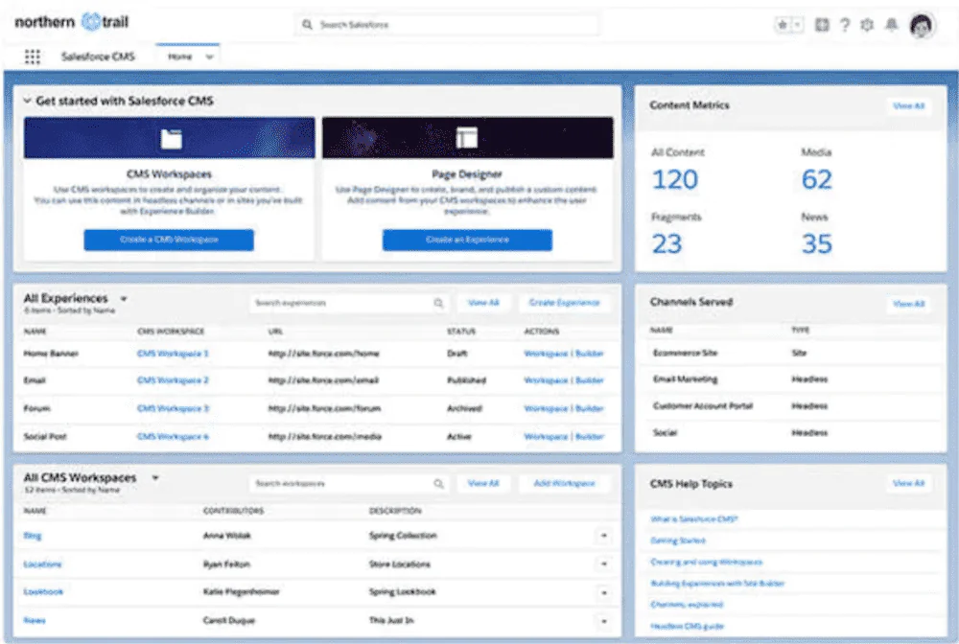This screenshot has width=959, height=644.
Task: Open the Setup gear icon
Action: [867, 25]
